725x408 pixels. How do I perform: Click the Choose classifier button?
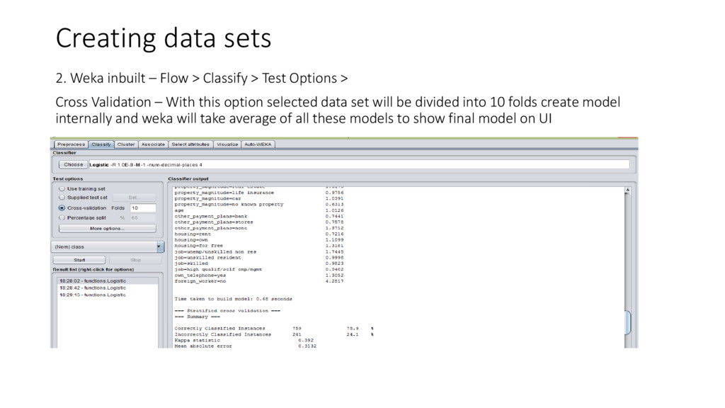click(73, 164)
